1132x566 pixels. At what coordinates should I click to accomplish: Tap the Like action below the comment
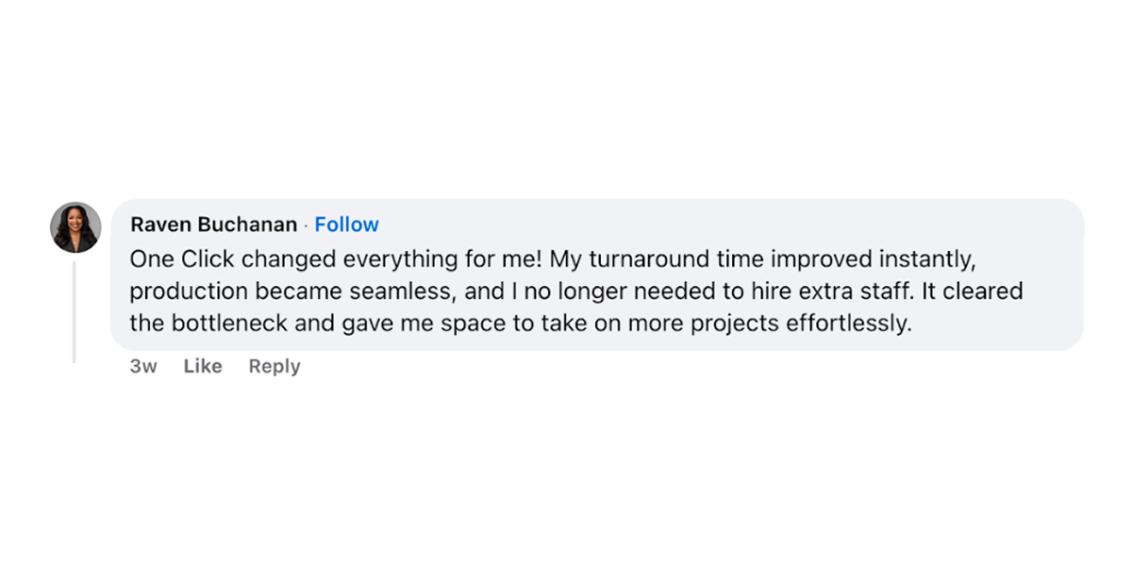[203, 366]
